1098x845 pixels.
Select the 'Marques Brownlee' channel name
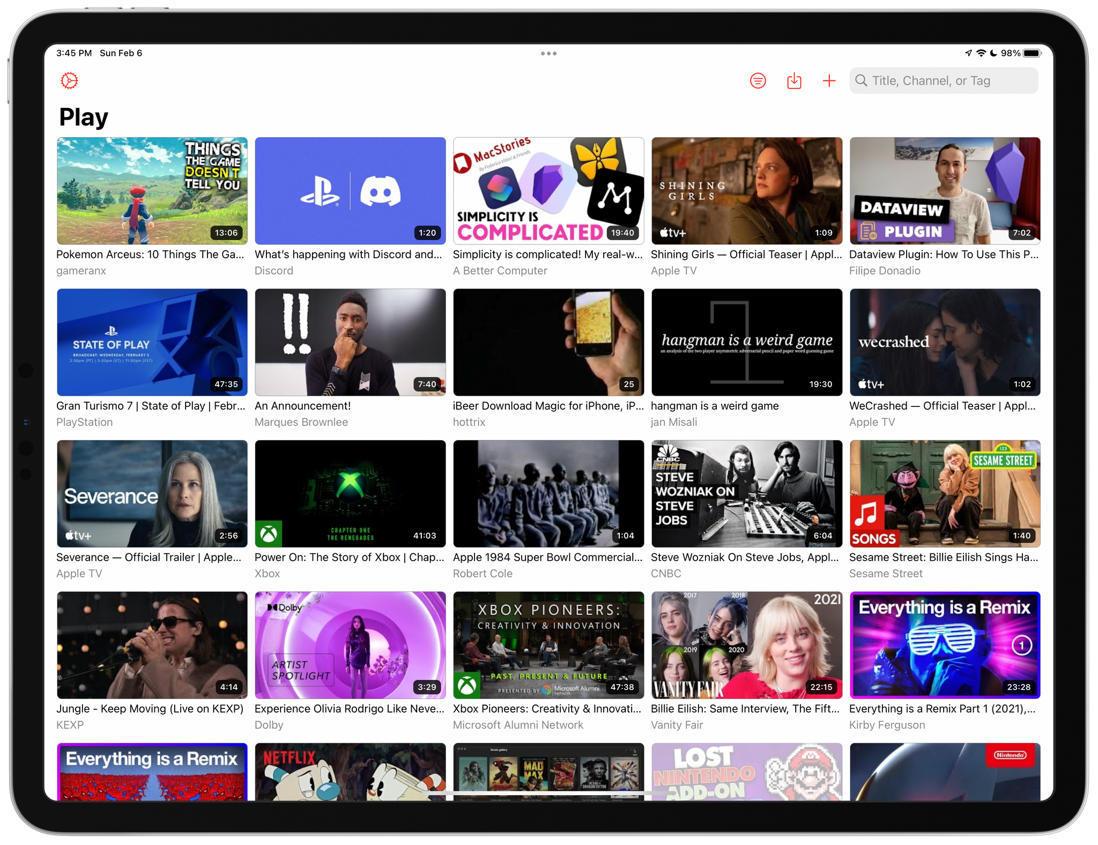pos(301,422)
